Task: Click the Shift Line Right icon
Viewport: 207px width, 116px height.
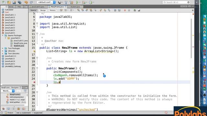Action: [x=119, y=10]
